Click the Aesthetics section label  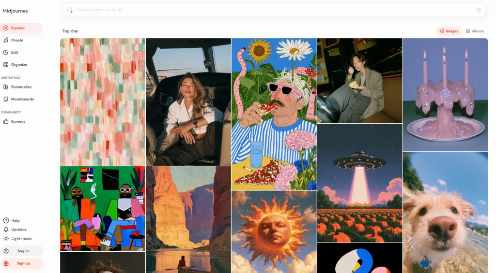pos(11,78)
